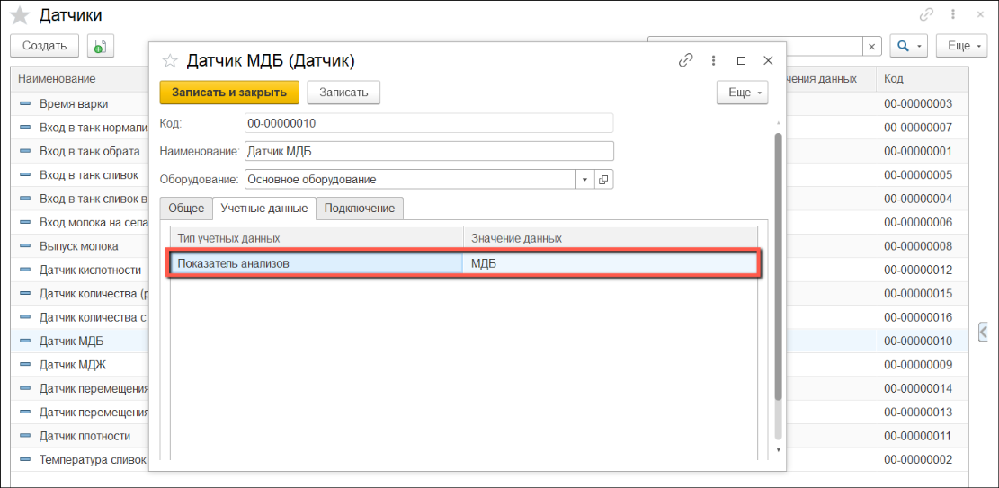Click the Наименование input field
This screenshot has height=488, width=999.
pyautogui.click(x=428, y=151)
